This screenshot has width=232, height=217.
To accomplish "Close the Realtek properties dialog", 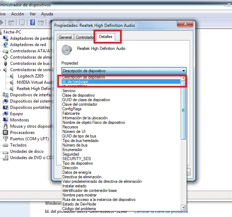I will point(185,24).
